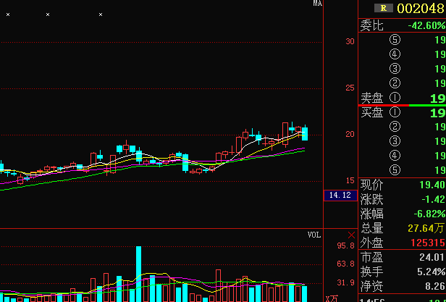The height and width of the screenshot is (302, 446).
Task: Select sell level ② circled number
Action: (x=395, y=83)
